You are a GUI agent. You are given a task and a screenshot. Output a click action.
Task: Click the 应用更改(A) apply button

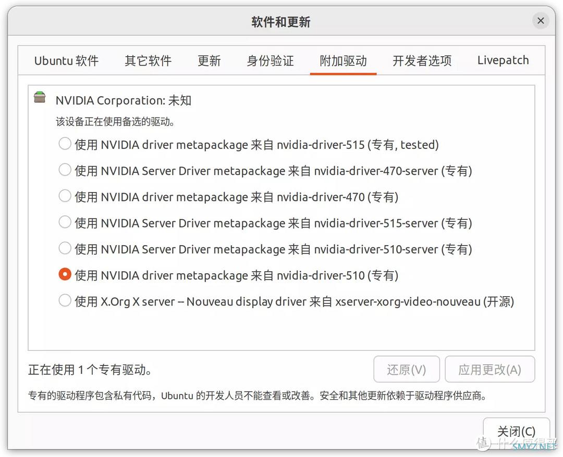489,369
